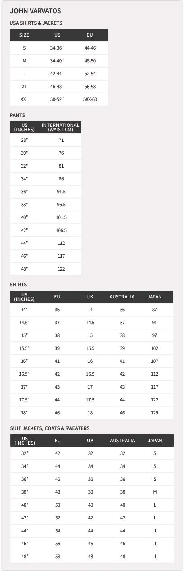Select UK 17.5 shirt size cell

click(90, 400)
